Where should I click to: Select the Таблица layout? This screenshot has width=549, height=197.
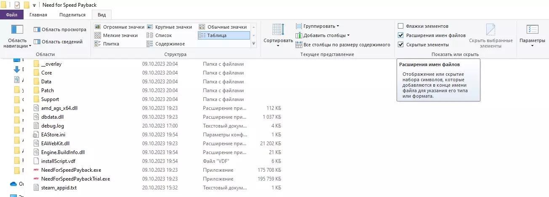pos(223,35)
